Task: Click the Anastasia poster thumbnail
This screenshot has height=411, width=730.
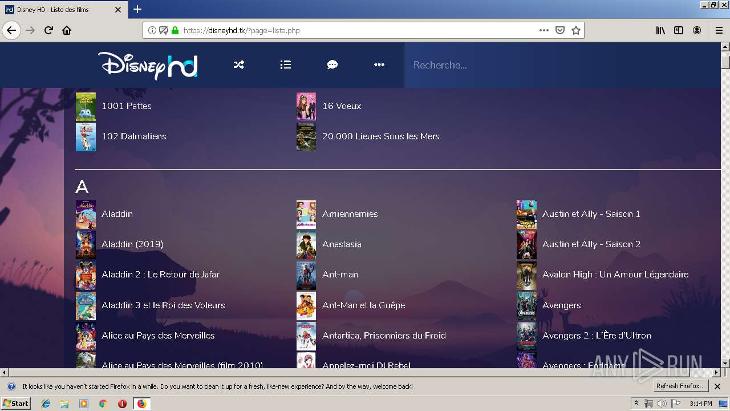Action: (306, 245)
